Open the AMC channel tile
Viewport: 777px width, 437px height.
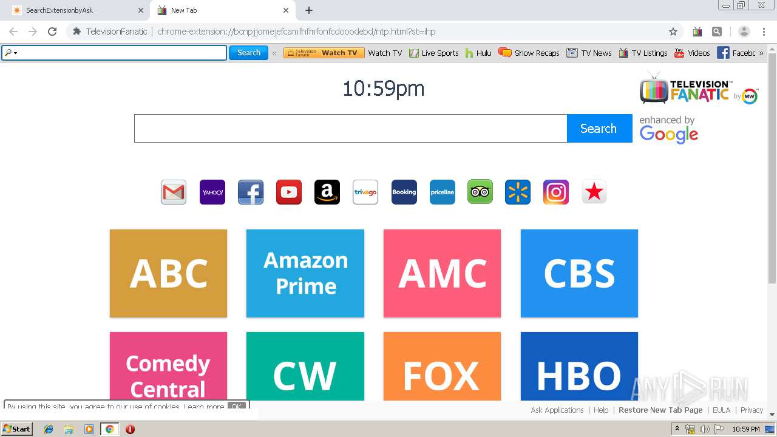pyautogui.click(x=442, y=273)
